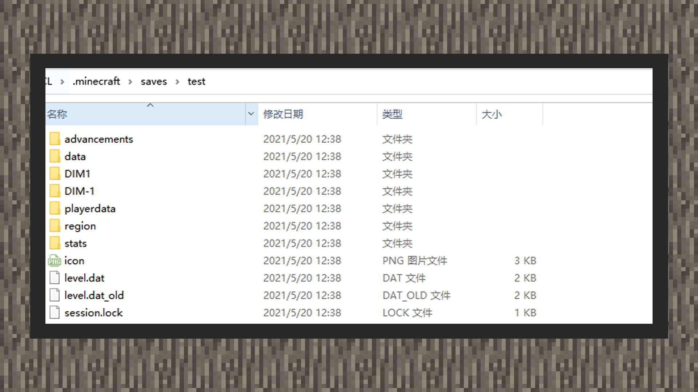Image resolution: width=698 pixels, height=392 pixels.
Task: Click the advancements folder icon
Action: click(55, 139)
